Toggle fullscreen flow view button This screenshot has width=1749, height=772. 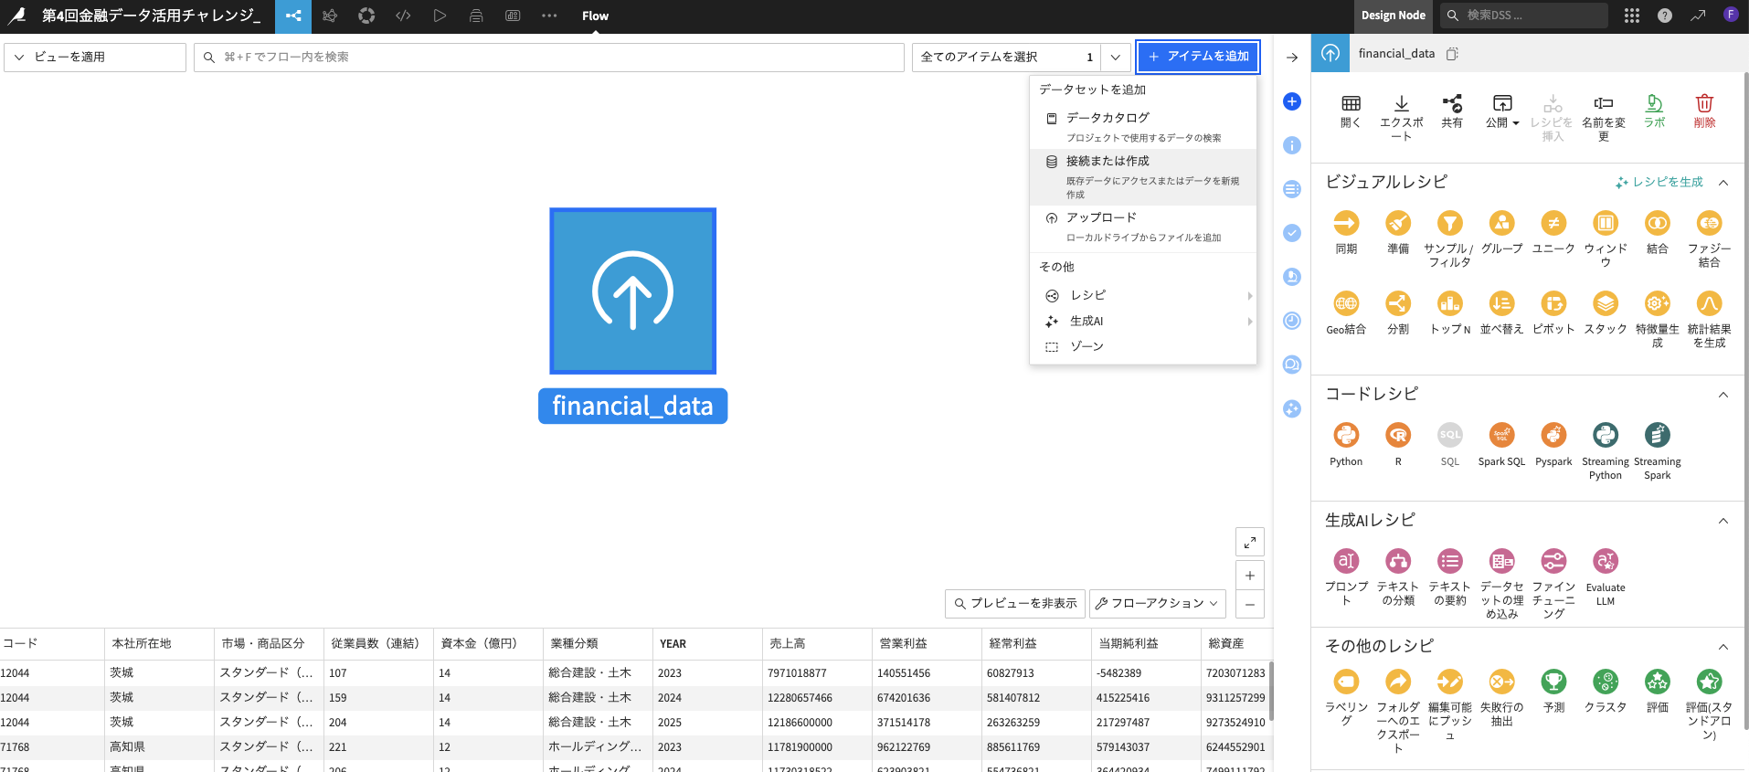tap(1250, 542)
